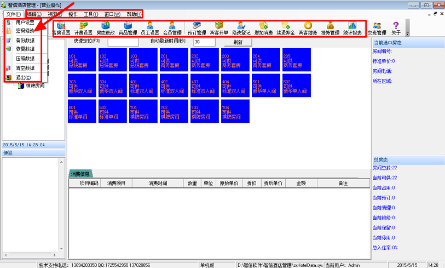Choose 密码修改 in the File menu
This screenshot has width=445, height=268.
[x=25, y=31]
